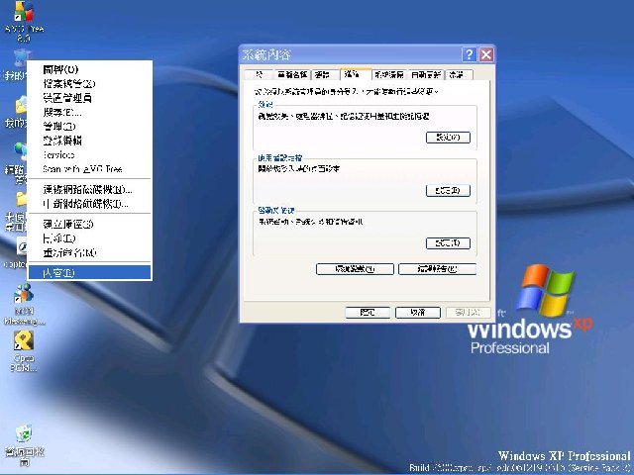Choose 建立捷徑(S) Create Shortcut entry
This screenshot has width=634, height=475.
point(89,224)
